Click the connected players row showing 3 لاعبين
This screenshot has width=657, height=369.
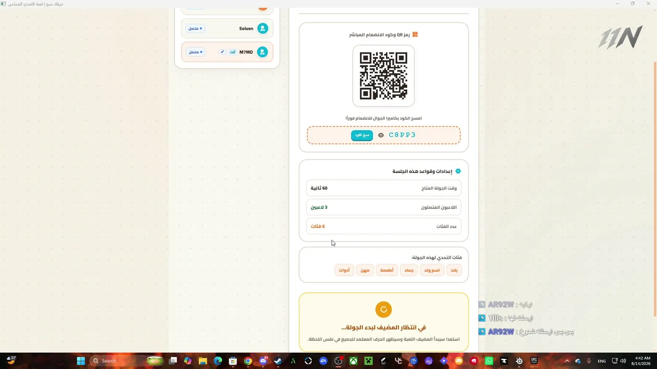383,207
